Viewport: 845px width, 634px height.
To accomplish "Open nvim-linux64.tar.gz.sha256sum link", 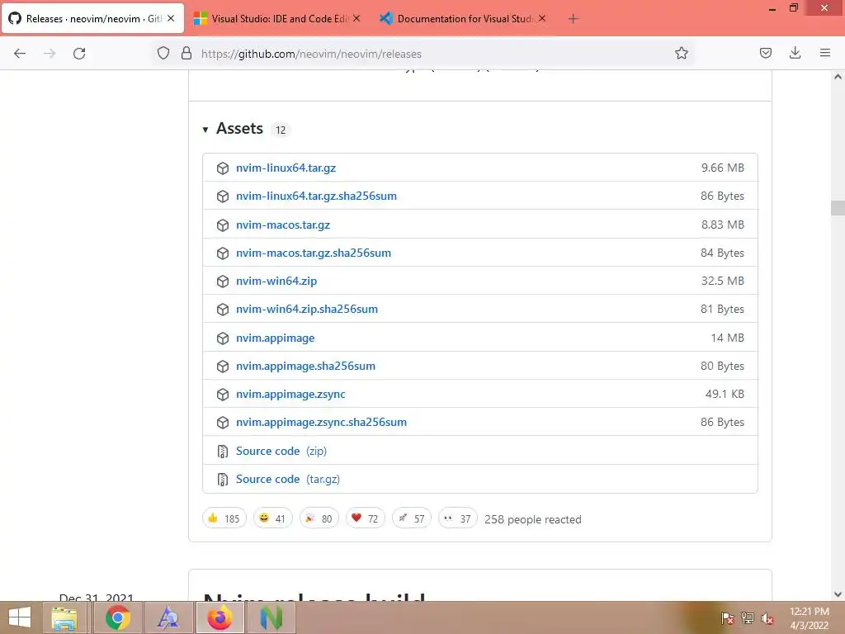I will pyautogui.click(x=316, y=196).
